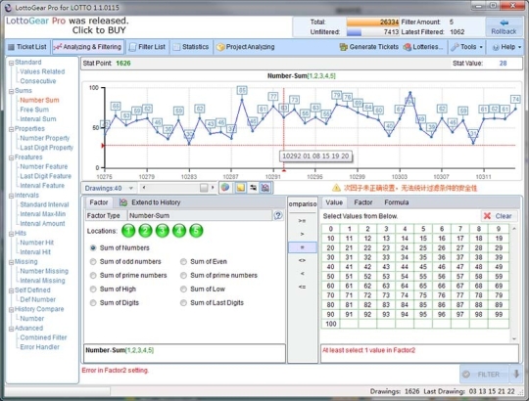Collapse the Freatures tree group
The width and height of the screenshot is (529, 401).
tap(11, 157)
